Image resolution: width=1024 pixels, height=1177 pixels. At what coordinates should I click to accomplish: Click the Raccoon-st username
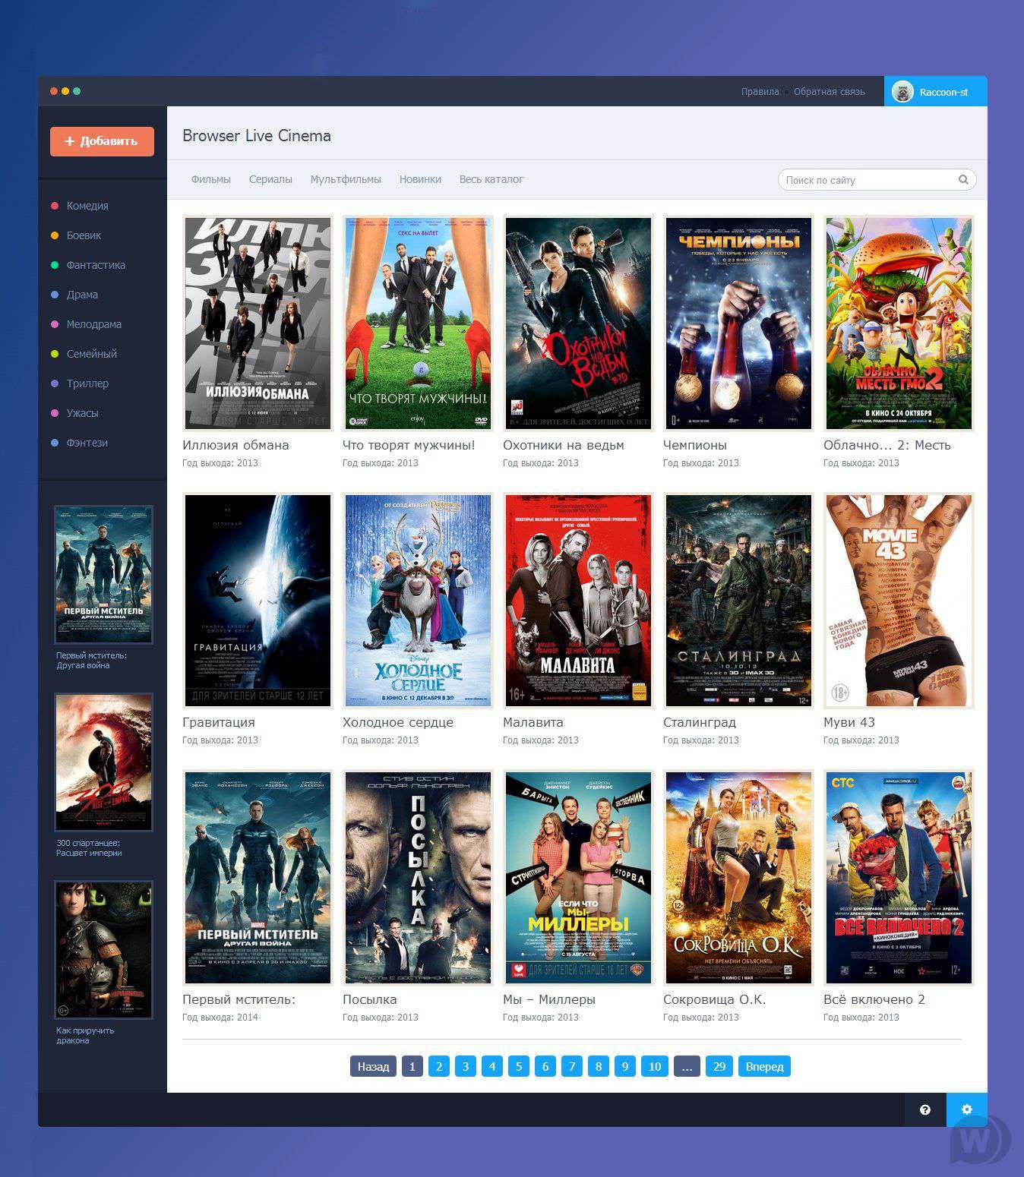(943, 92)
